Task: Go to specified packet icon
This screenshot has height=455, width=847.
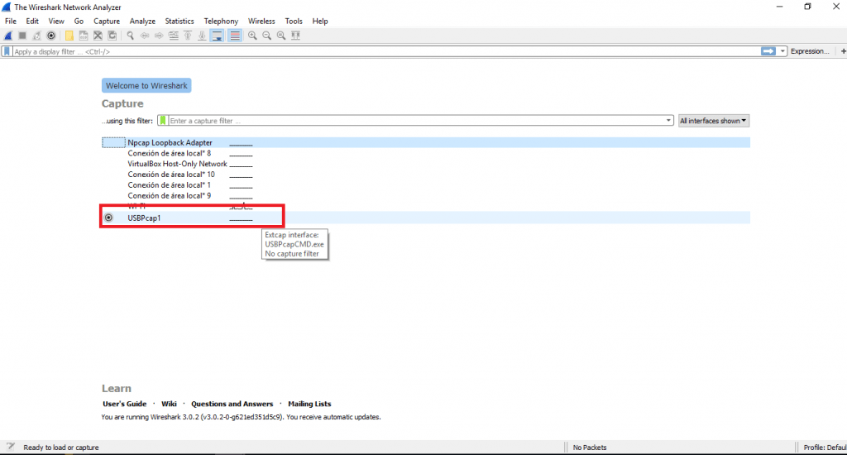Action: click(174, 36)
